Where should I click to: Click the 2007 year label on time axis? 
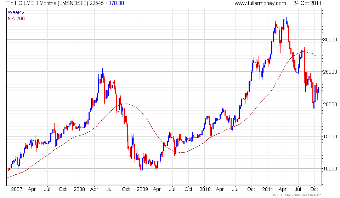tap(17, 190)
